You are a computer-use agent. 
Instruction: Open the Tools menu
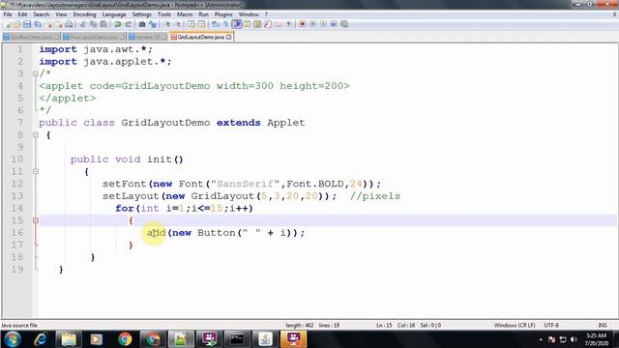tap(164, 14)
